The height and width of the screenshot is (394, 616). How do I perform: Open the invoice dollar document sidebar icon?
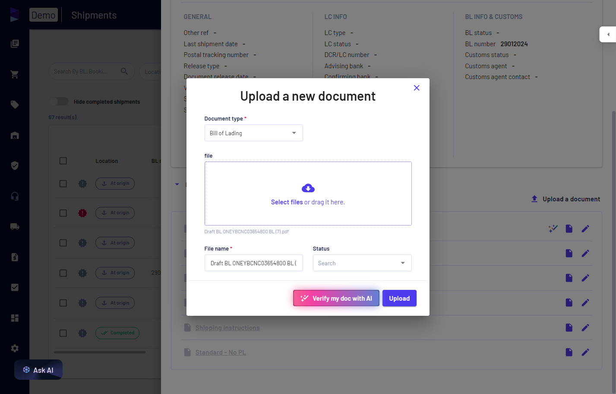point(15,257)
